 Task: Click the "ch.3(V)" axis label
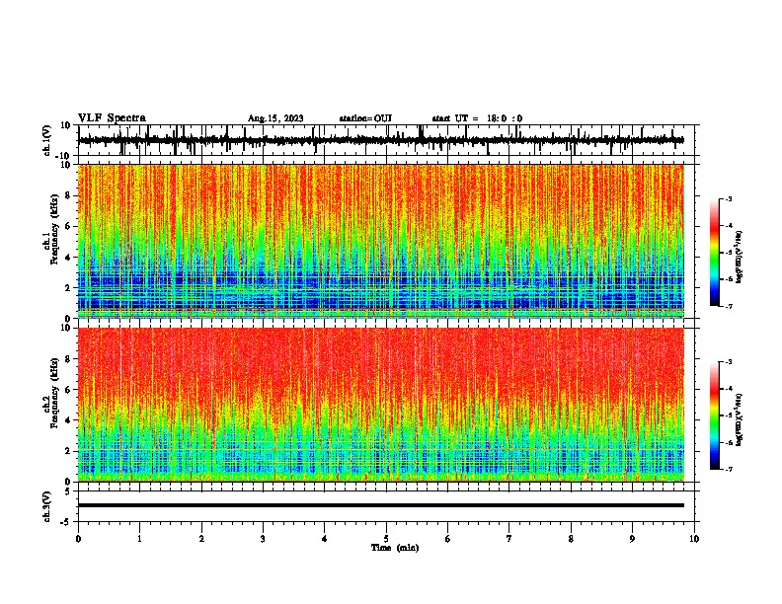[x=47, y=506]
